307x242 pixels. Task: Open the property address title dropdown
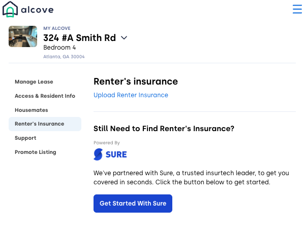pos(79,37)
